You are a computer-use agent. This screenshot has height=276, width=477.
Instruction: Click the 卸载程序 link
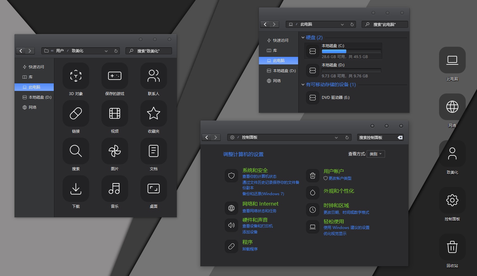(250, 249)
